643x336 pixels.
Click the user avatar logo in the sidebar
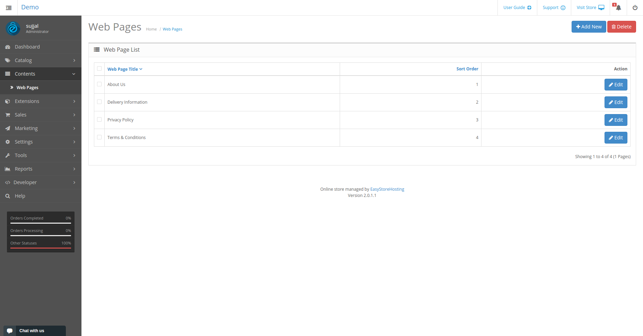pos(13,28)
